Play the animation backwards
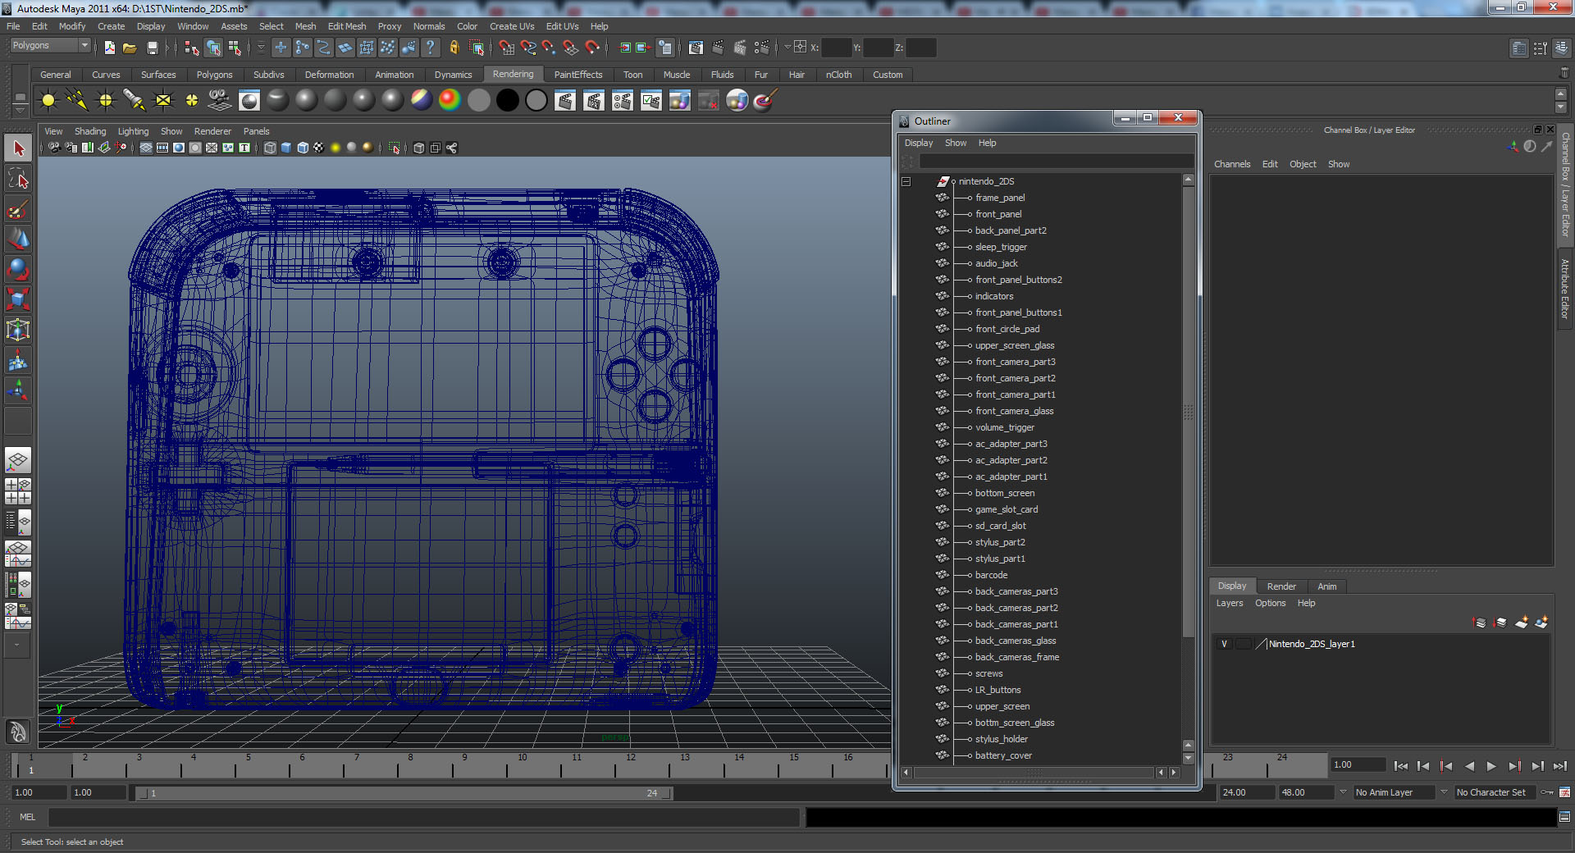Screen dimensions: 1575x853 [x=1469, y=766]
